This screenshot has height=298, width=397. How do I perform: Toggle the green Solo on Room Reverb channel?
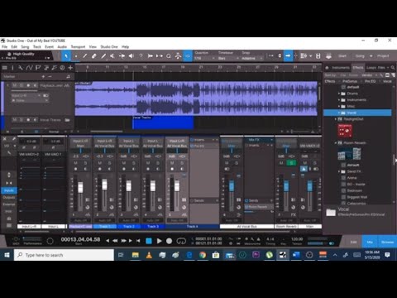point(291,163)
